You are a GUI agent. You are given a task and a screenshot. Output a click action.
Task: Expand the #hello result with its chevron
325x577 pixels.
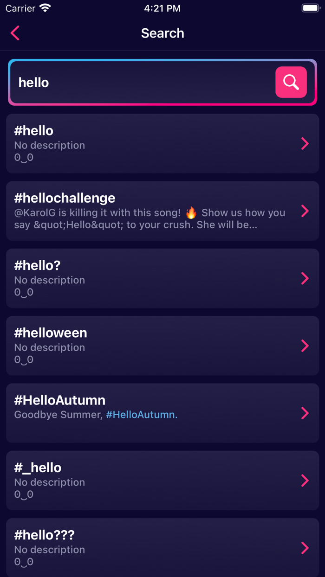[305, 143]
